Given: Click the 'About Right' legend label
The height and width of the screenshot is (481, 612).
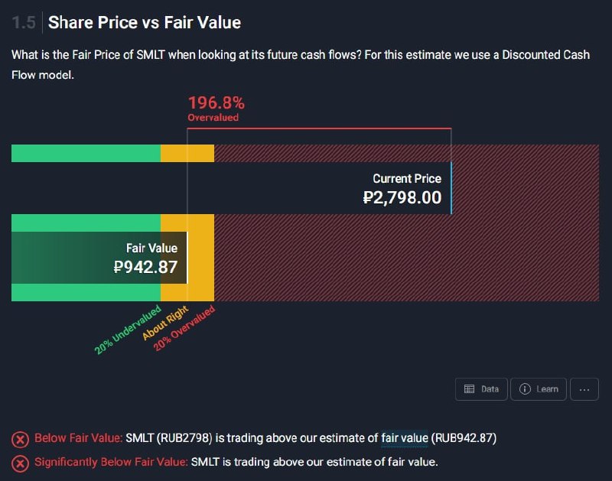Looking at the screenshot, I should 165,323.
